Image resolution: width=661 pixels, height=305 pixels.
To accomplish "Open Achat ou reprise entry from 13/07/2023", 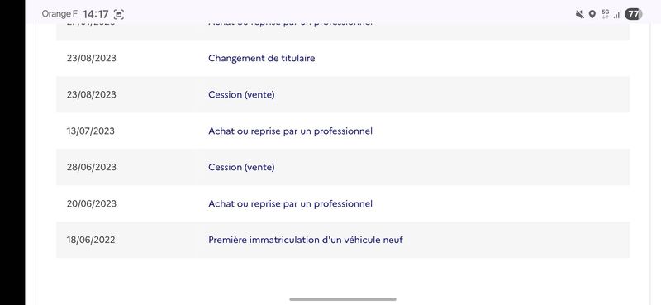I will [290, 131].
